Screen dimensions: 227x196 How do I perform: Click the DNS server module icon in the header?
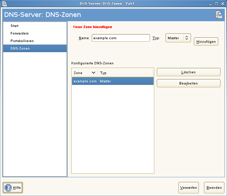tap(219, 15)
